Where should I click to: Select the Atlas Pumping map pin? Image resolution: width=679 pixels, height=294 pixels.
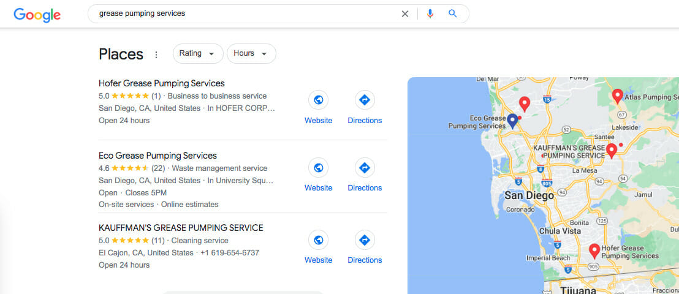618,96
